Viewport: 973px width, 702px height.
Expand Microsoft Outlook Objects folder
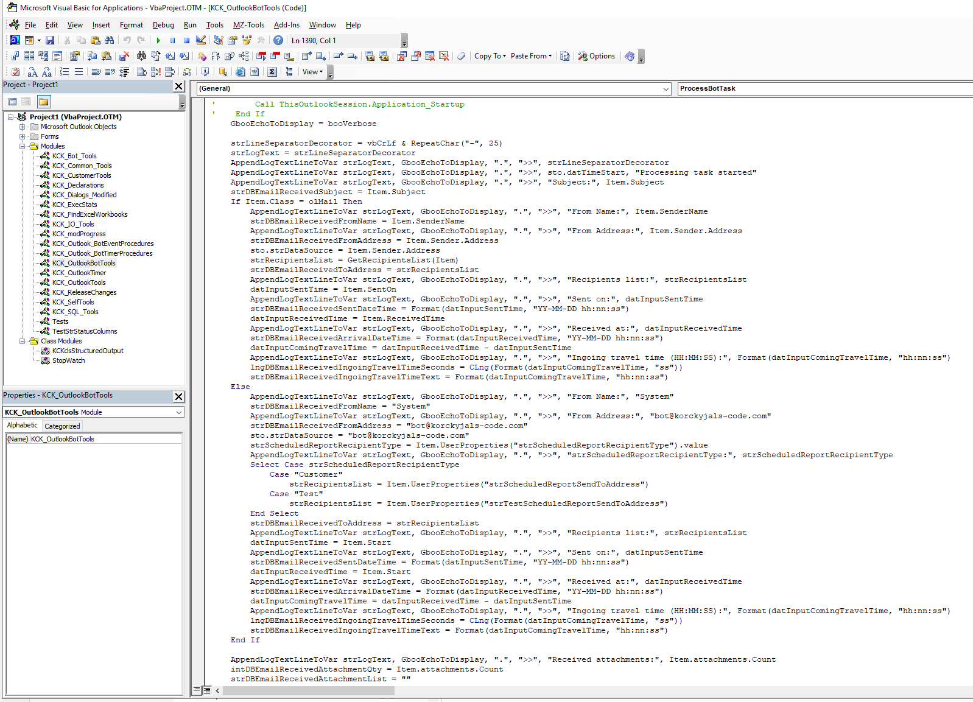(x=23, y=127)
